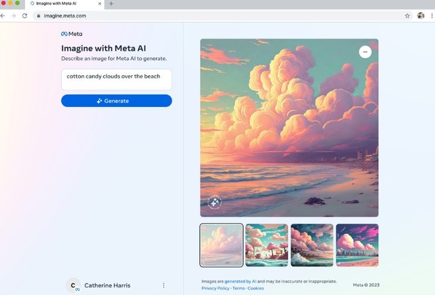Reload the page with refresh icon
435x295 pixels.
25,16
